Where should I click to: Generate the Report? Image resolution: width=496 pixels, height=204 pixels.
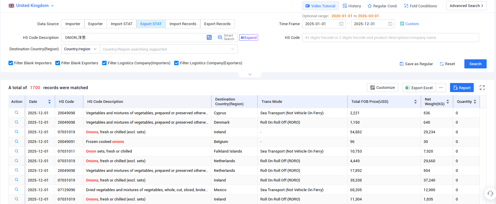(462, 88)
